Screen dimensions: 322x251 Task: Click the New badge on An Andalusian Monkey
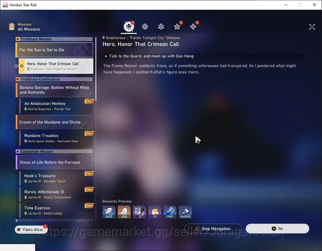[89, 101]
